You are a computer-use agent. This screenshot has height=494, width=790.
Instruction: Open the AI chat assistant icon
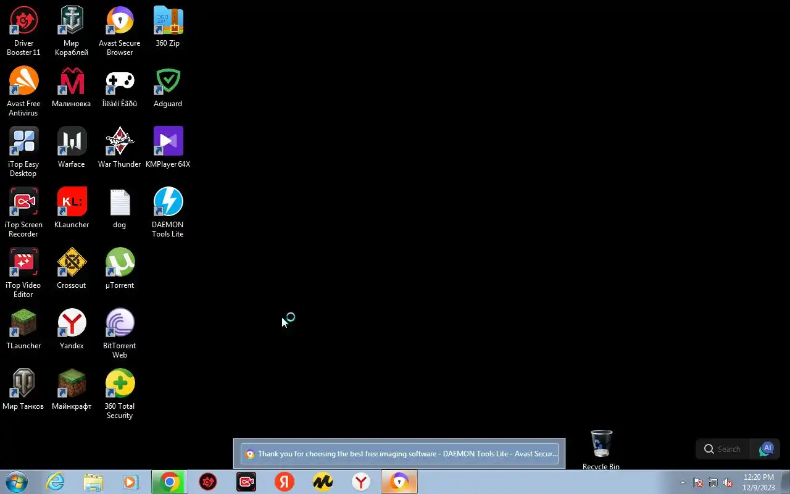[766, 449]
